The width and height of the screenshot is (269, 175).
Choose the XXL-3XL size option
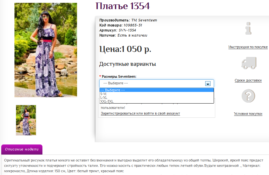[156, 101]
